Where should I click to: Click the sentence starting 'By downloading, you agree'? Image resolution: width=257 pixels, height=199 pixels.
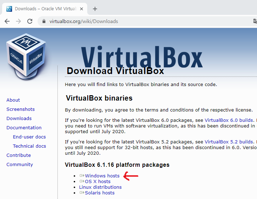pos(159,110)
